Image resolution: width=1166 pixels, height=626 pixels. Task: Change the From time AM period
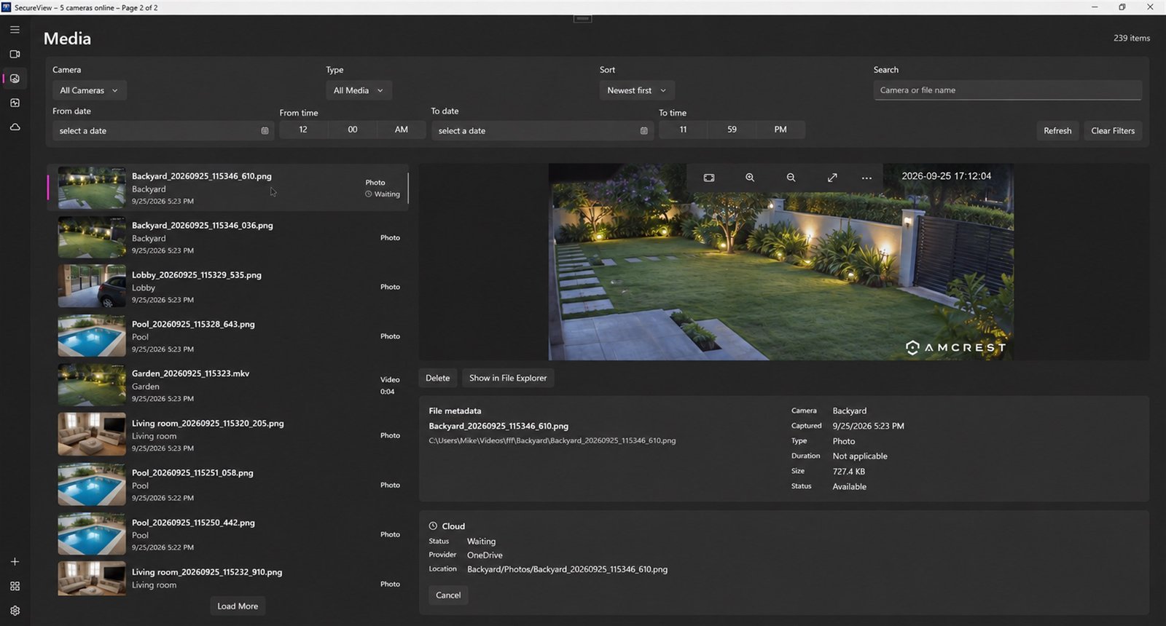click(x=402, y=130)
